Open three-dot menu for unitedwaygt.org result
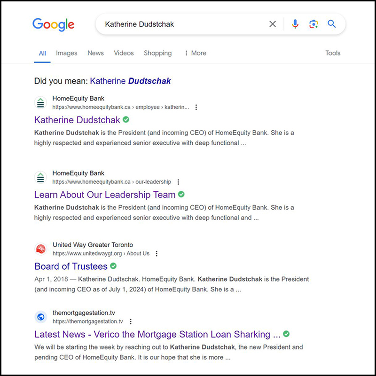This screenshot has height=376, width=376. pyautogui.click(x=157, y=254)
